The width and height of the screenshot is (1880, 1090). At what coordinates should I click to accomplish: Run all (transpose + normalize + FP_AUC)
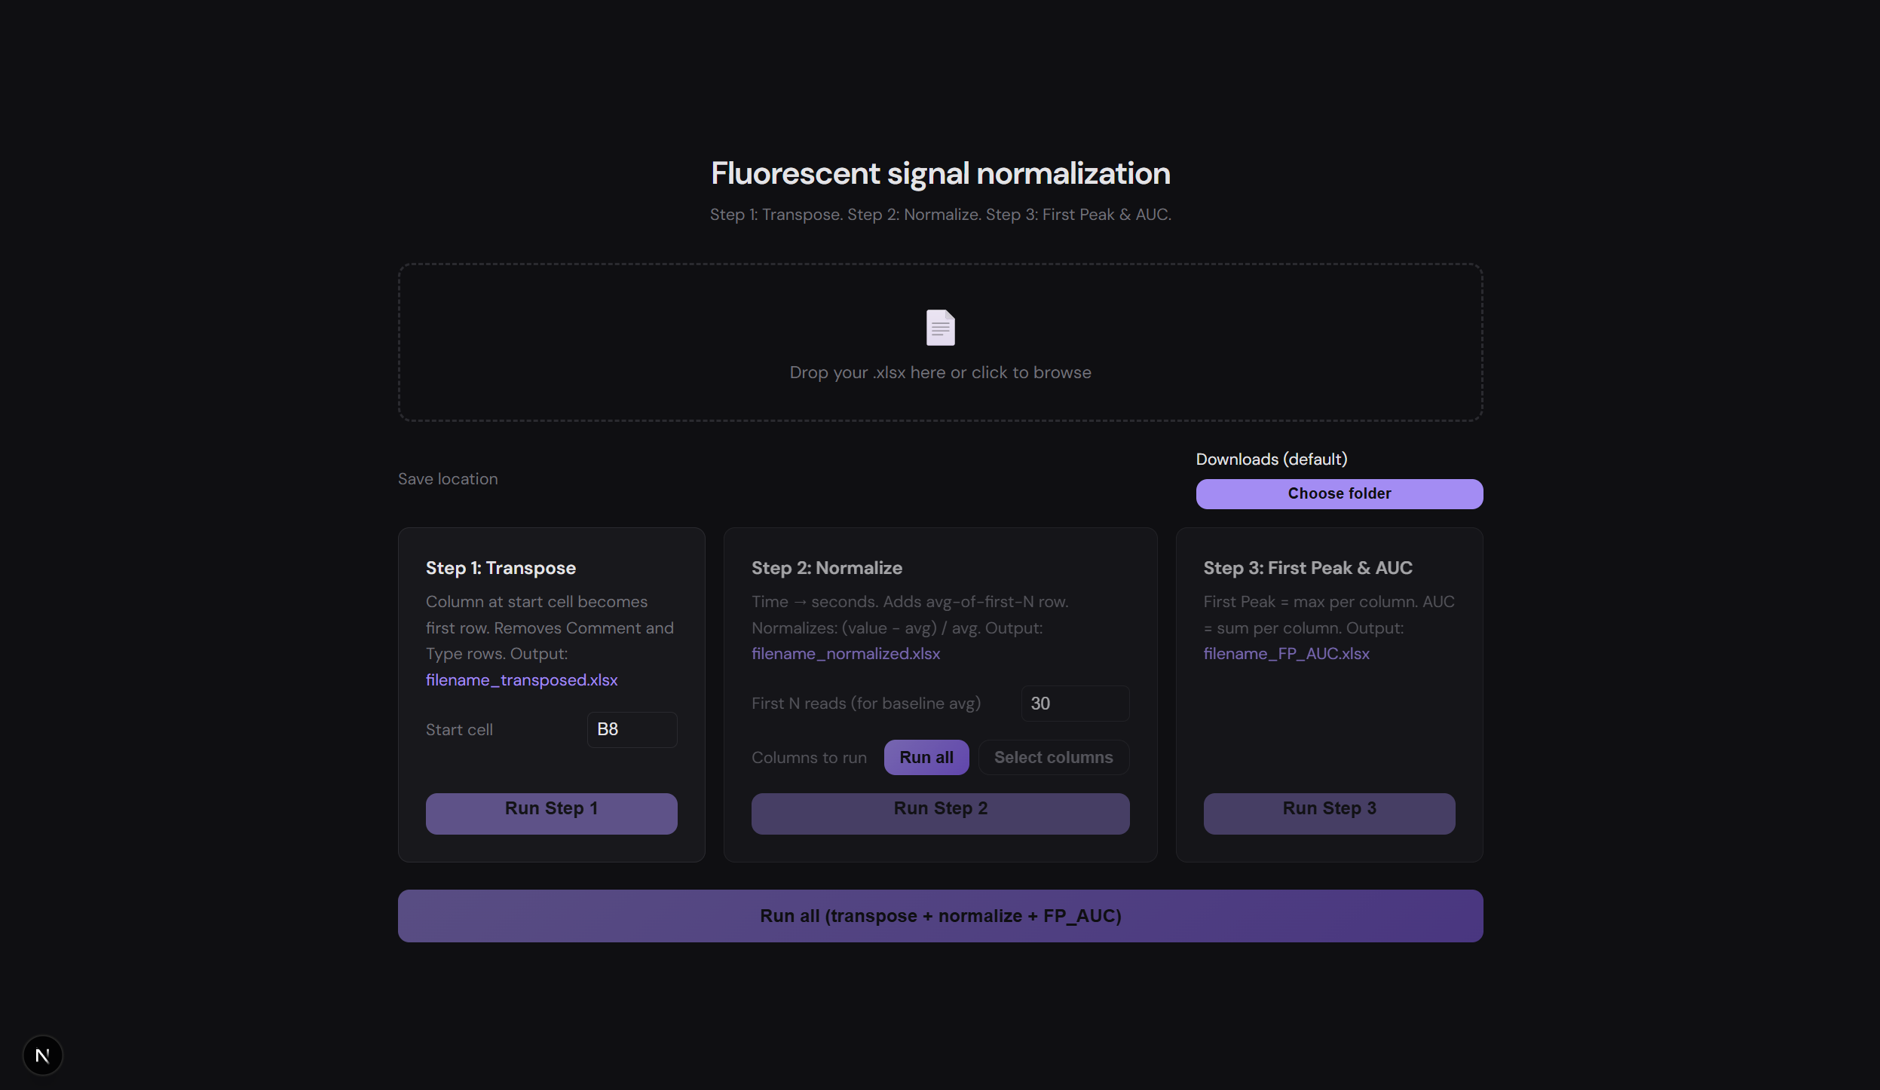click(x=940, y=915)
